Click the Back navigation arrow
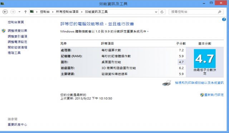The image size is (229, 133). coord(5,12)
